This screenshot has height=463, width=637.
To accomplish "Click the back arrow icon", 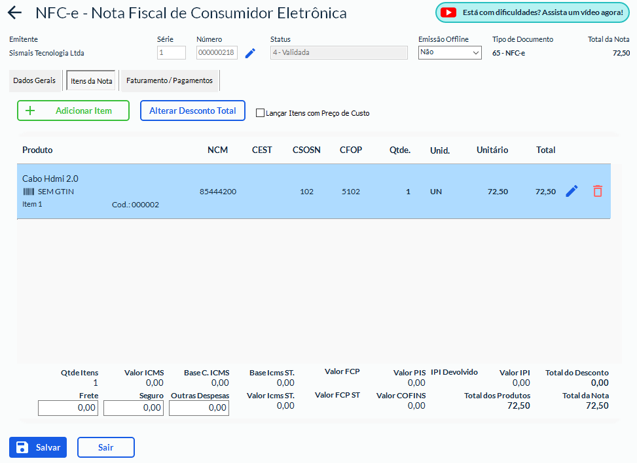I will [x=14, y=13].
